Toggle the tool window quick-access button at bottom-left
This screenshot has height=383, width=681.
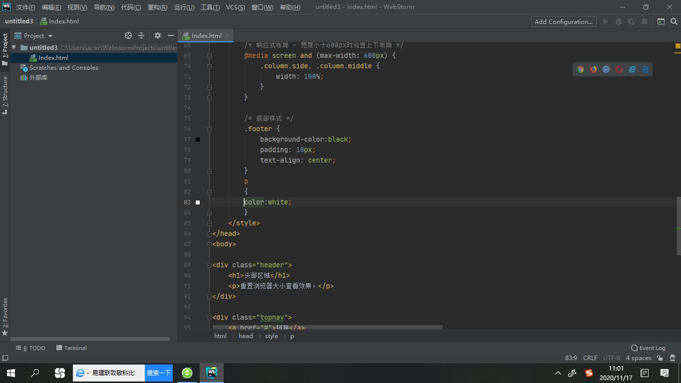coord(5,358)
